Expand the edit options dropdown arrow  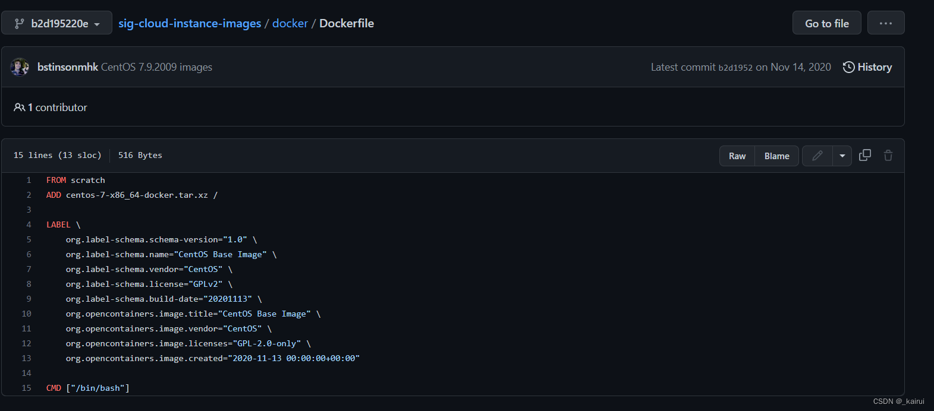pyautogui.click(x=842, y=156)
